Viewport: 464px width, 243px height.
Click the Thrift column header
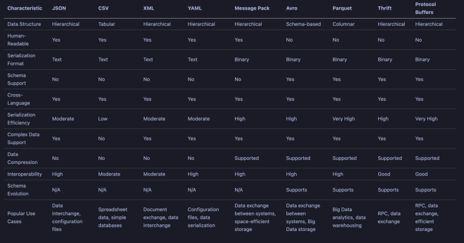click(x=385, y=8)
